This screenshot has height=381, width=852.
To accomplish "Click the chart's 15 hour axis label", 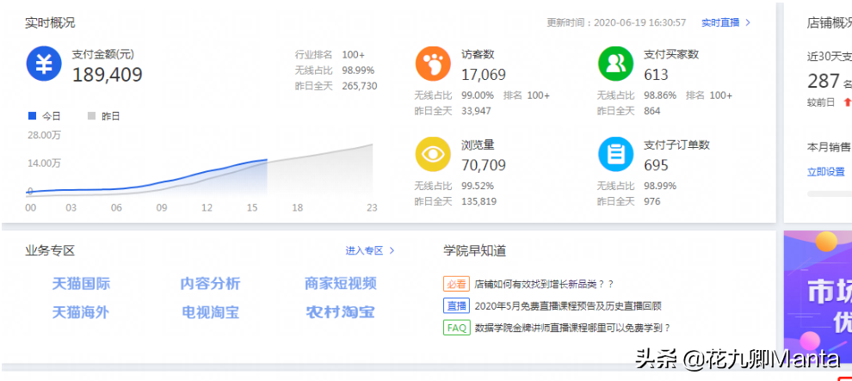I will [x=251, y=208].
